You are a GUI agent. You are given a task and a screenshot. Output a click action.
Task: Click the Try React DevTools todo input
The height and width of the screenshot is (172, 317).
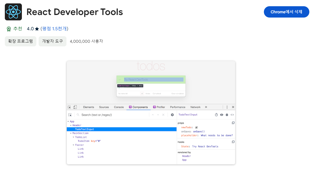coord(154,79)
